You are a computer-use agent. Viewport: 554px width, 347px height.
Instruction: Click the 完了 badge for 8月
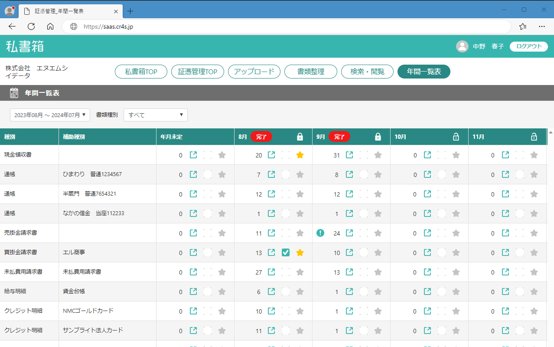(x=261, y=137)
